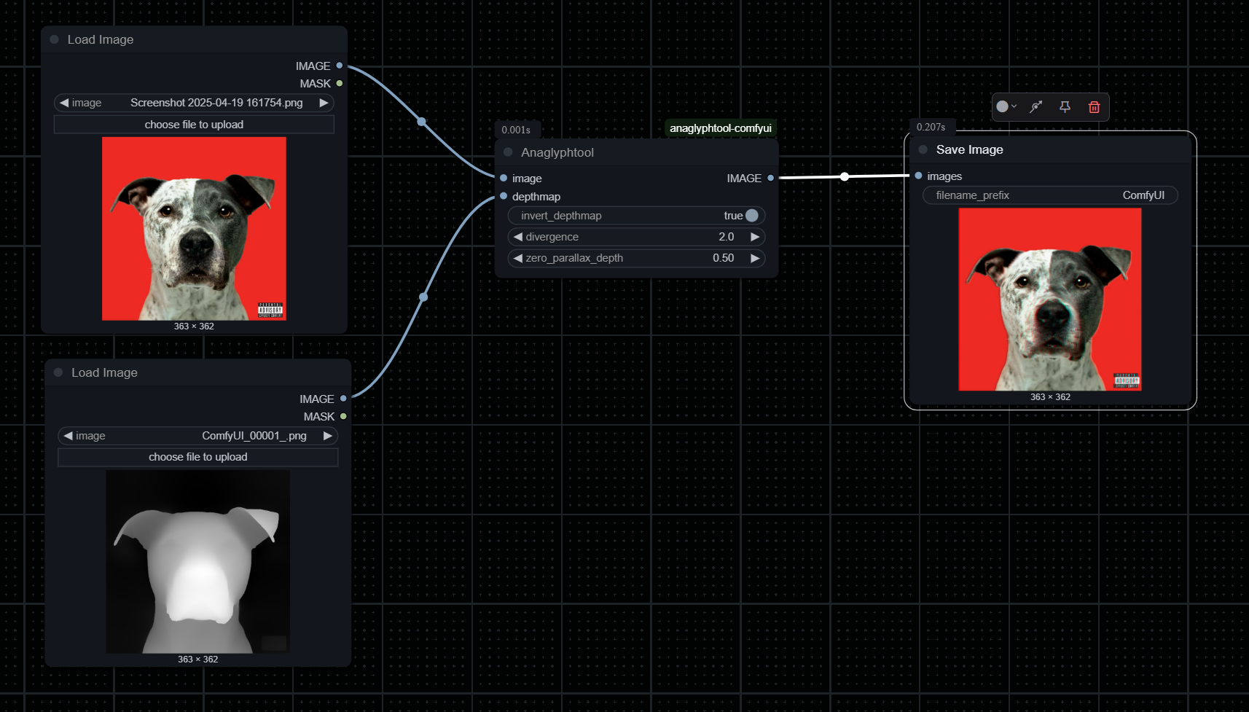Click red dog preview in top Load Image node
The height and width of the screenshot is (712, 1249).
point(194,229)
